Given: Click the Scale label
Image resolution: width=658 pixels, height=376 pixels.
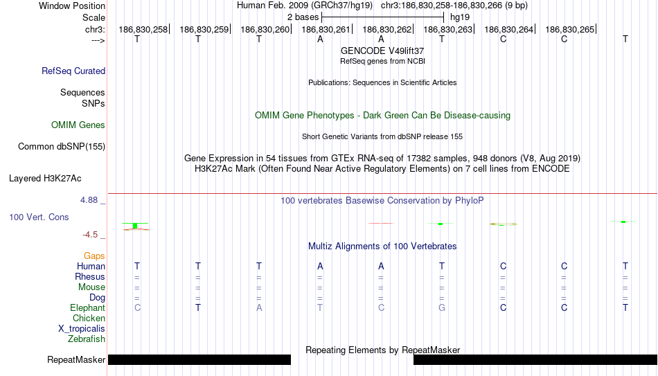Looking at the screenshot, I should [94, 17].
